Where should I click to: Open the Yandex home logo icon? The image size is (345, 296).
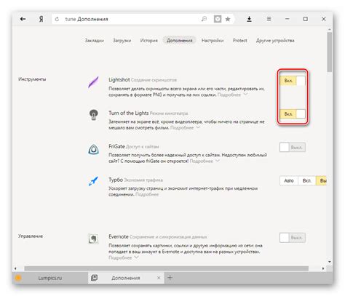[41, 19]
